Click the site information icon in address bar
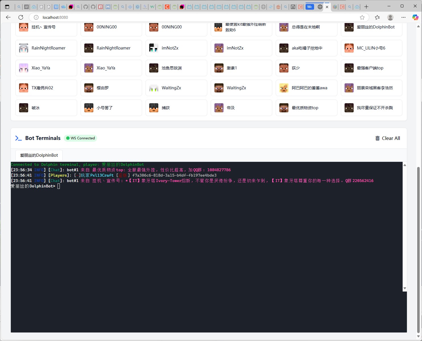Image resolution: width=422 pixels, height=341 pixels. 36,17
